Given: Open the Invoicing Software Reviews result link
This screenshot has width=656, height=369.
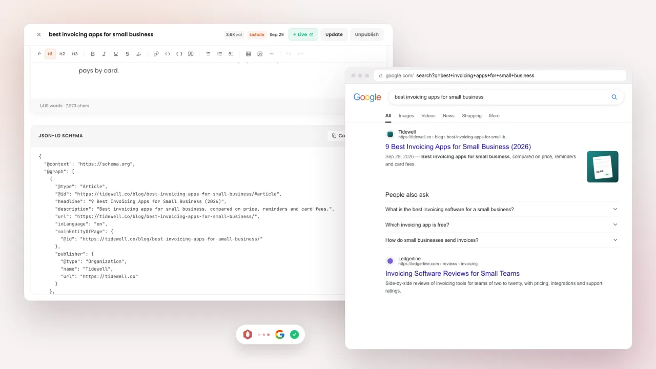Looking at the screenshot, I should [x=453, y=274].
